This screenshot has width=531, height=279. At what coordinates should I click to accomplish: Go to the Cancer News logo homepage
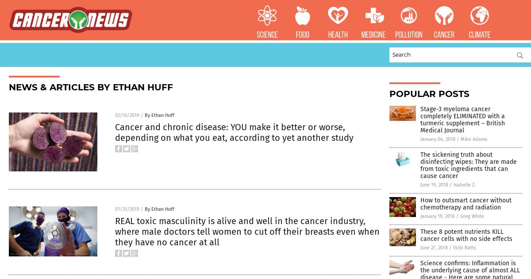point(71,20)
